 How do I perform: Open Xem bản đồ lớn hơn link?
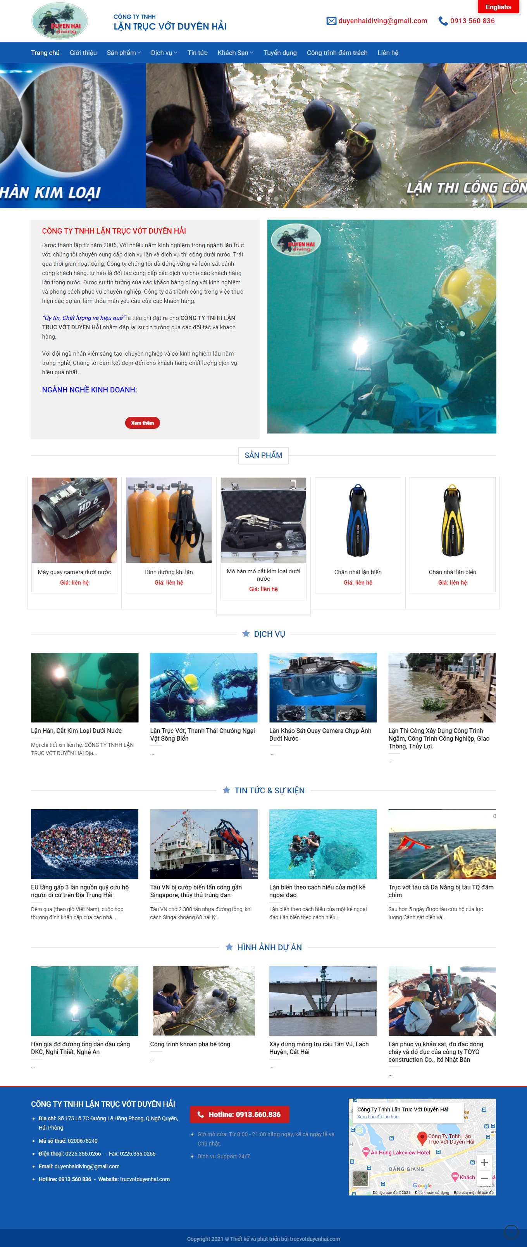tap(378, 1117)
